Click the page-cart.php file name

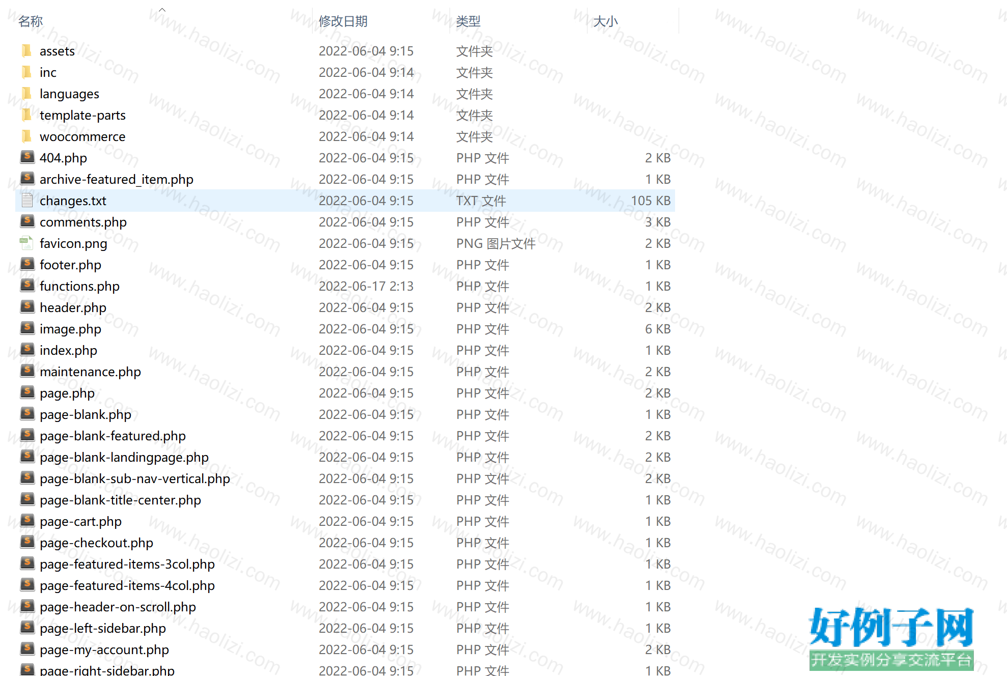pyautogui.click(x=80, y=521)
